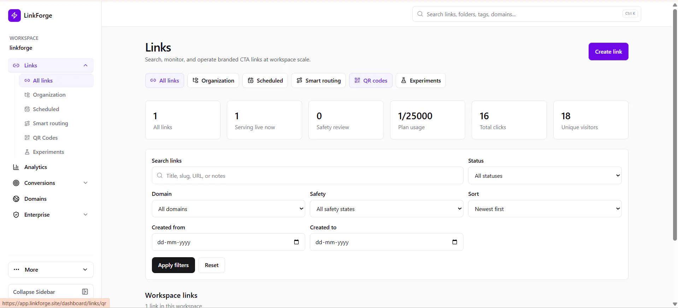Image resolution: width=678 pixels, height=308 pixels.
Task: Open the All domains dropdown
Action: 229,209
